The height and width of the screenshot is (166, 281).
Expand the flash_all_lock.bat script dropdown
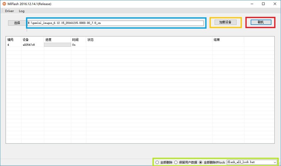pos(275,162)
